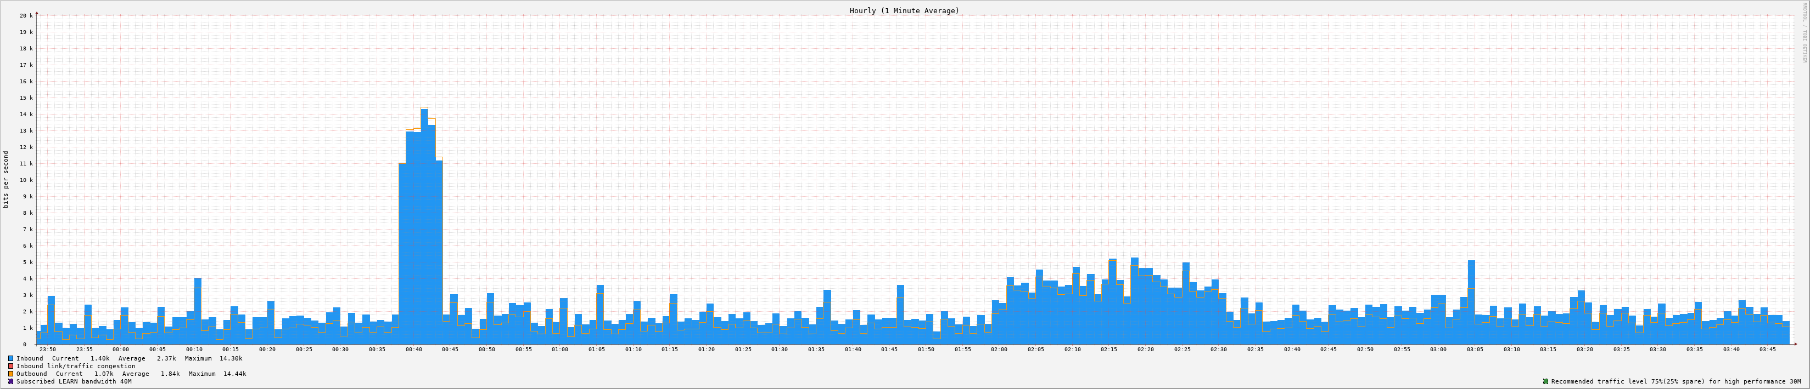1810x389 pixels.
Task: Click the Outbound Maximum 14.44k value
Action: (x=234, y=374)
